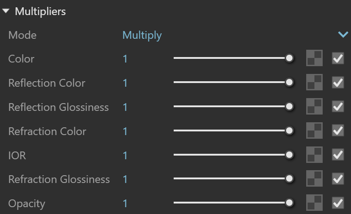Screen dimensions: 351x214
Task: Uncheck the Reflection Color checkbox
Action: click(x=338, y=83)
